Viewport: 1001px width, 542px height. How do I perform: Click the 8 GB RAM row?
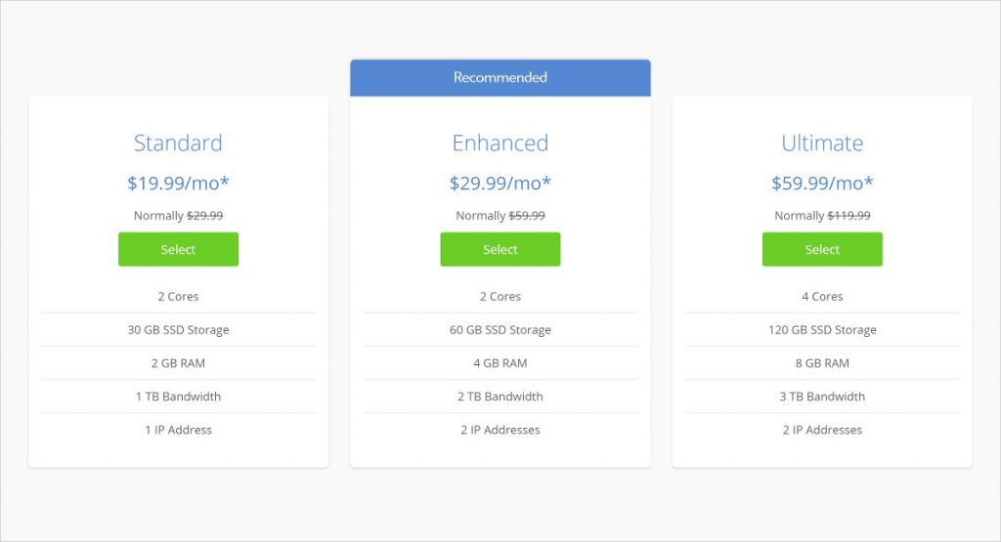pyautogui.click(x=822, y=363)
